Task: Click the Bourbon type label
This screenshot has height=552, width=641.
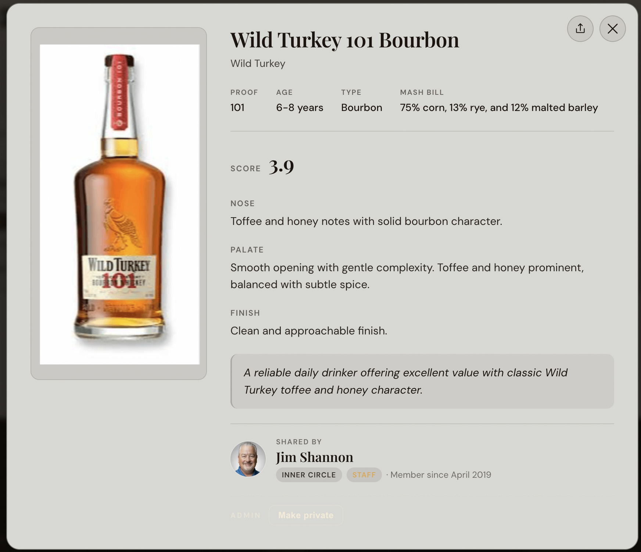Action: (x=361, y=107)
